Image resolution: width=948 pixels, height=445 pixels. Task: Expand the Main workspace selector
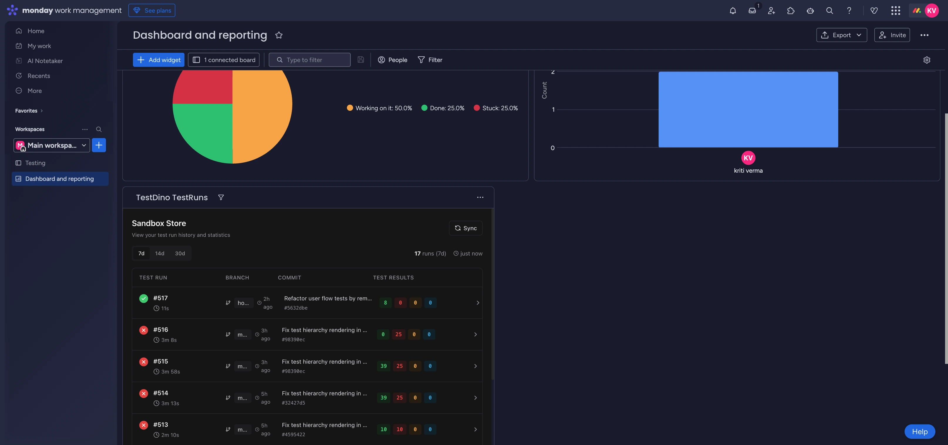pyautogui.click(x=52, y=145)
